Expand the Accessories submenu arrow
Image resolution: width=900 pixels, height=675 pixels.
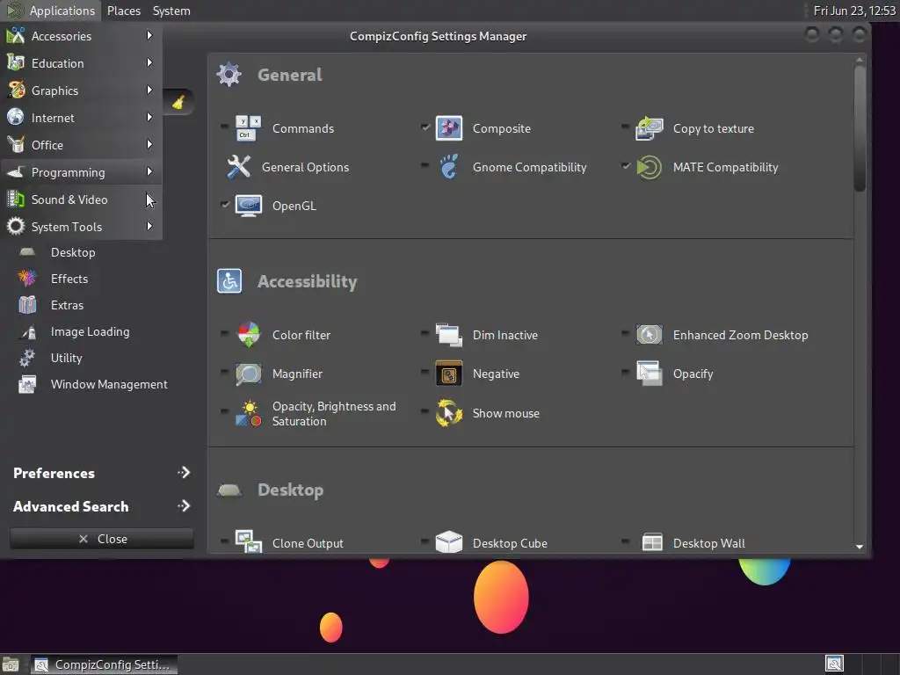[149, 35]
